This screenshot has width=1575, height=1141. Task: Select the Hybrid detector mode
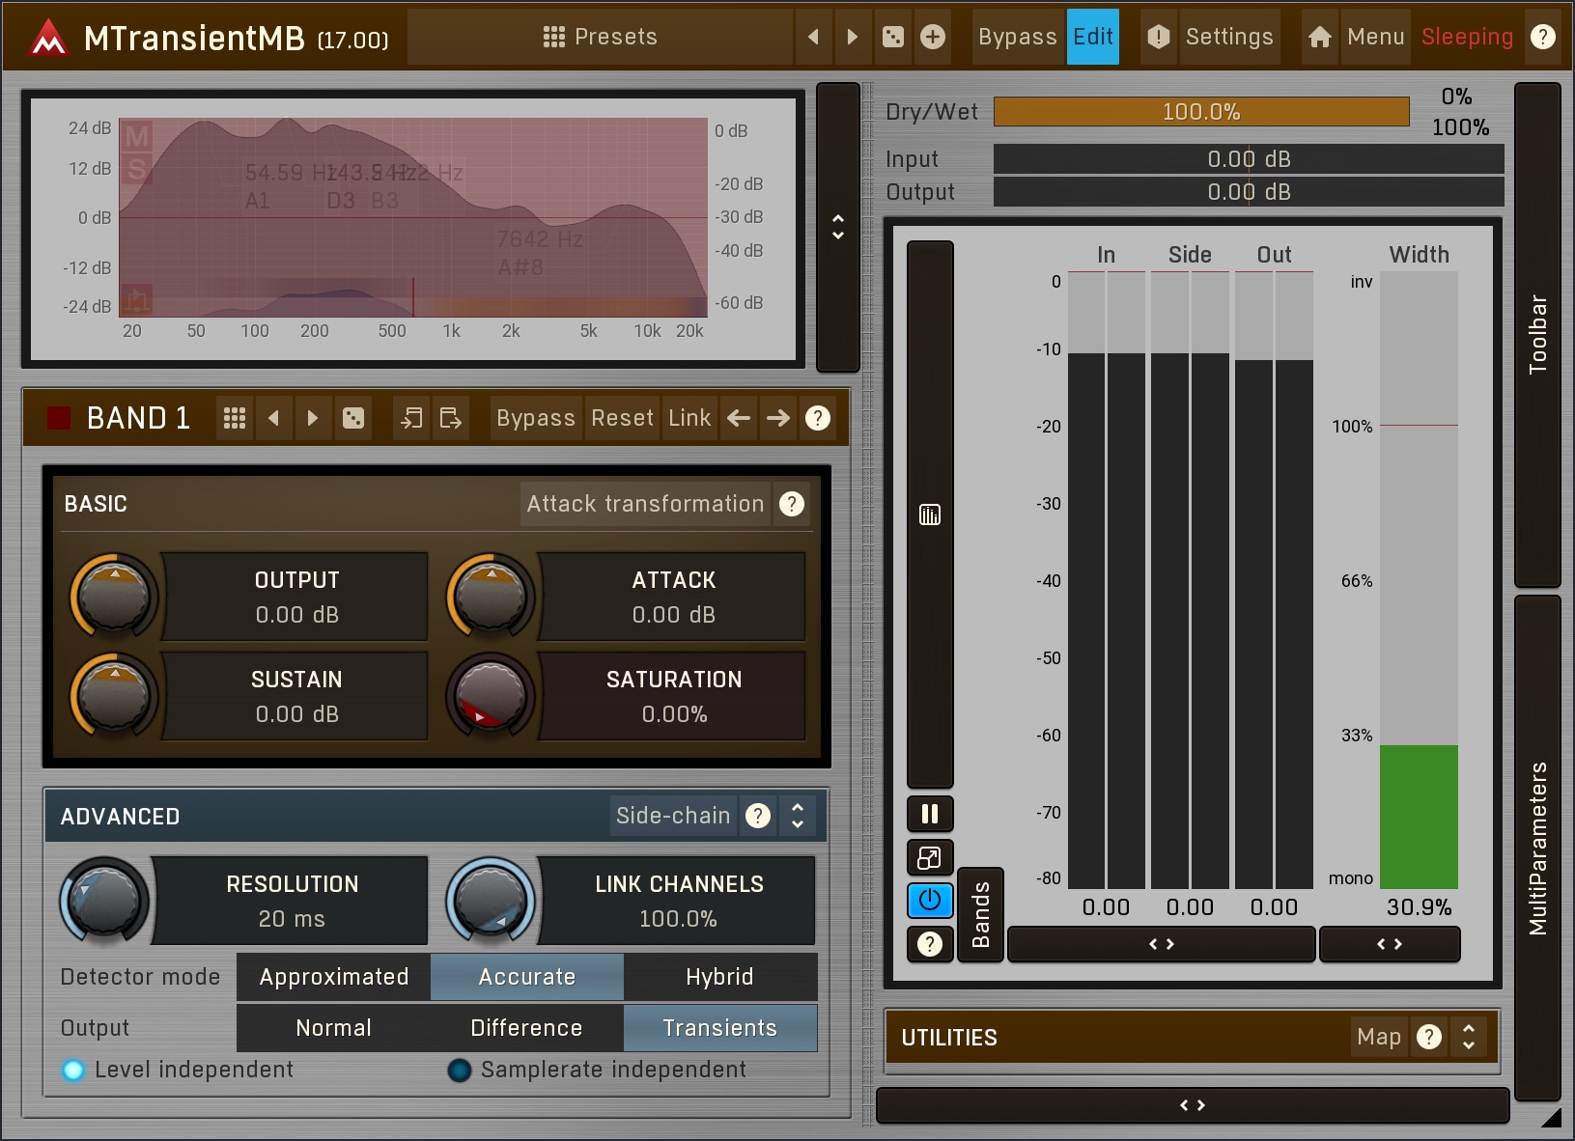tap(719, 977)
